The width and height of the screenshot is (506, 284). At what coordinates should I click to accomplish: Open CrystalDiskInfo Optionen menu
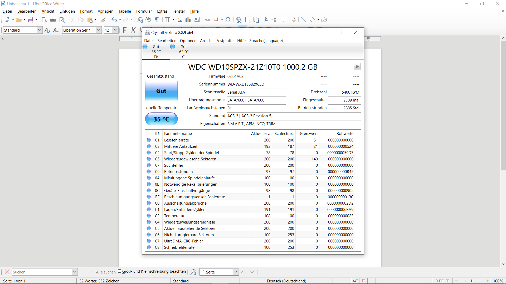(188, 41)
